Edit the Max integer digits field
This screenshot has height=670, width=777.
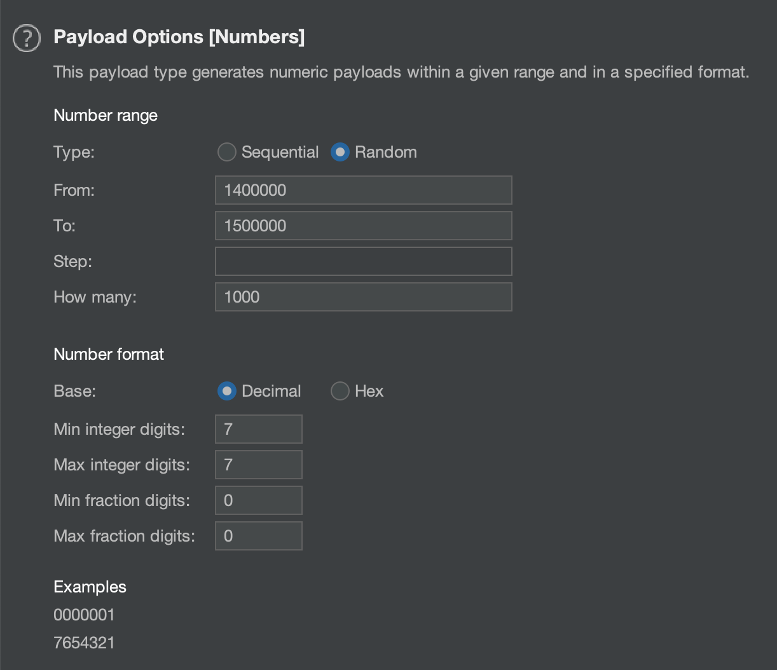point(258,465)
